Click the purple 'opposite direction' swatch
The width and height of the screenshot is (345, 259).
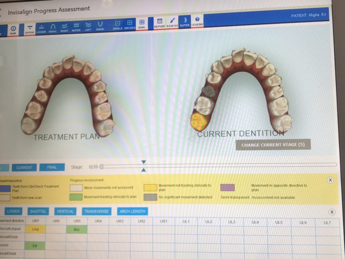tap(227, 188)
